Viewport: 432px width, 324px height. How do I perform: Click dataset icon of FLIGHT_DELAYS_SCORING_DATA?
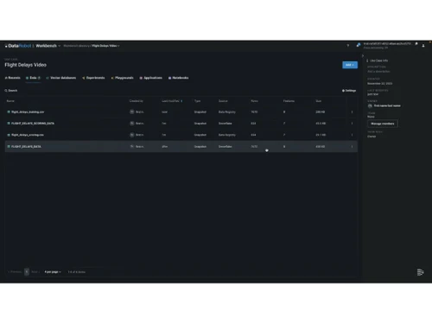coord(9,124)
